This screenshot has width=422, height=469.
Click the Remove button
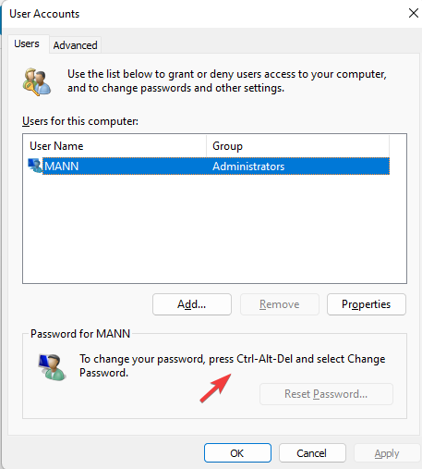pyautogui.click(x=280, y=304)
